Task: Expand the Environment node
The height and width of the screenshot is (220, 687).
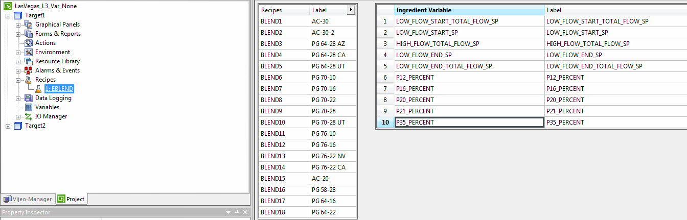Action: [18, 52]
